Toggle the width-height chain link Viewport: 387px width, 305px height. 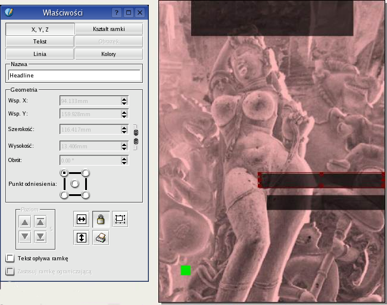[136, 137]
